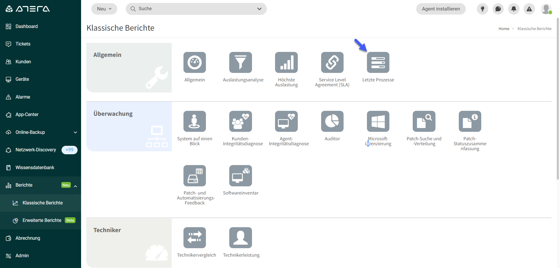Screen dimensions: 560x268
Task: Go to Dashboard in the sidebar
Action: pyautogui.click(x=41, y=26)
